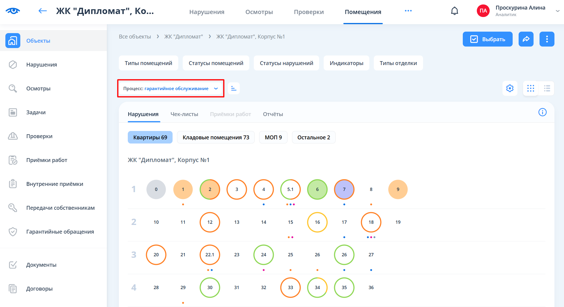
Task: Click the back arrow in header
Action: click(43, 11)
